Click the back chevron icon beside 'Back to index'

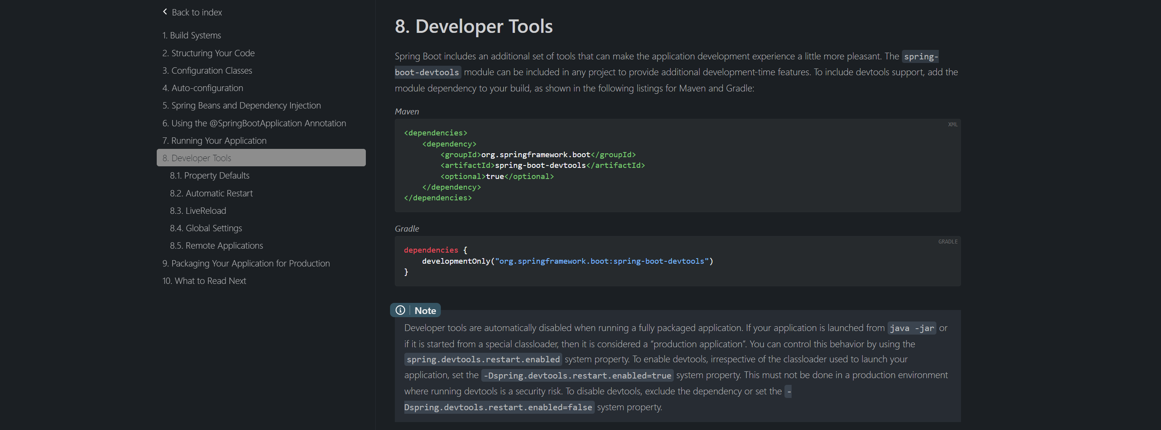click(x=165, y=12)
